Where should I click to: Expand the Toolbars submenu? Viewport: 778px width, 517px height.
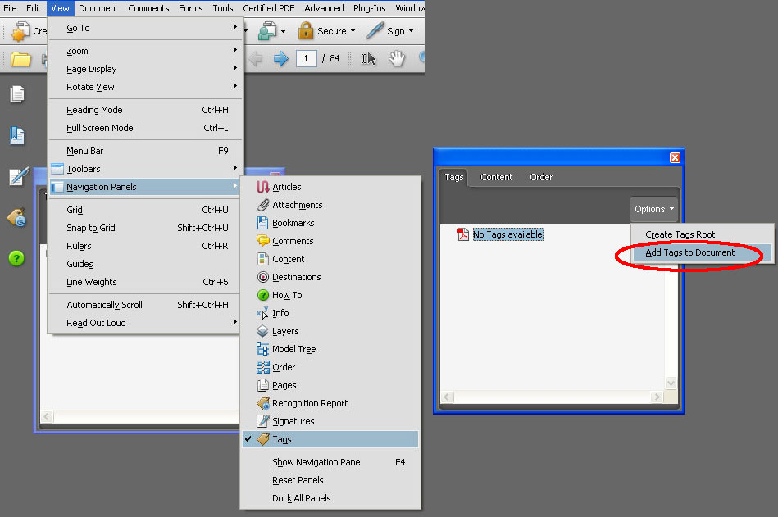[146, 169]
